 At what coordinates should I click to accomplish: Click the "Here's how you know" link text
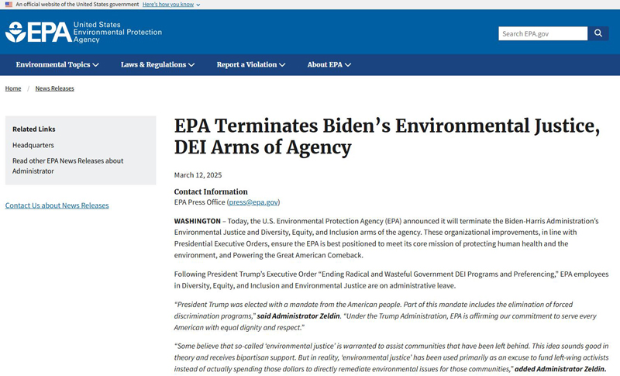click(x=168, y=5)
